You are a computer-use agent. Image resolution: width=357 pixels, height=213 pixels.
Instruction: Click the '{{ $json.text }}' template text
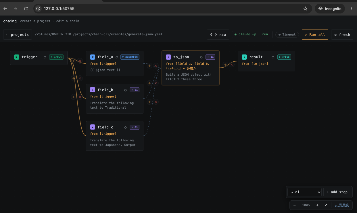click(x=105, y=70)
